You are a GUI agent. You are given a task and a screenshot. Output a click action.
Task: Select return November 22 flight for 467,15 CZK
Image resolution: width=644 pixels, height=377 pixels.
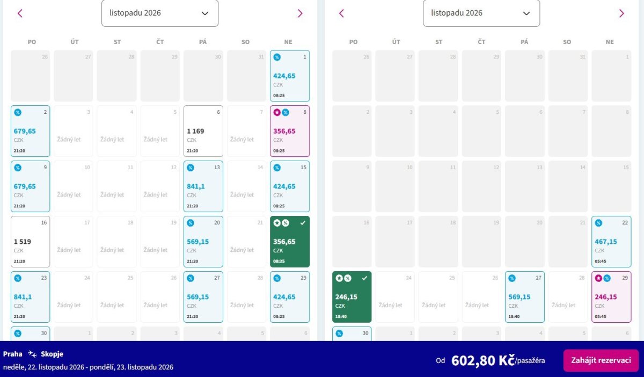tap(611, 242)
